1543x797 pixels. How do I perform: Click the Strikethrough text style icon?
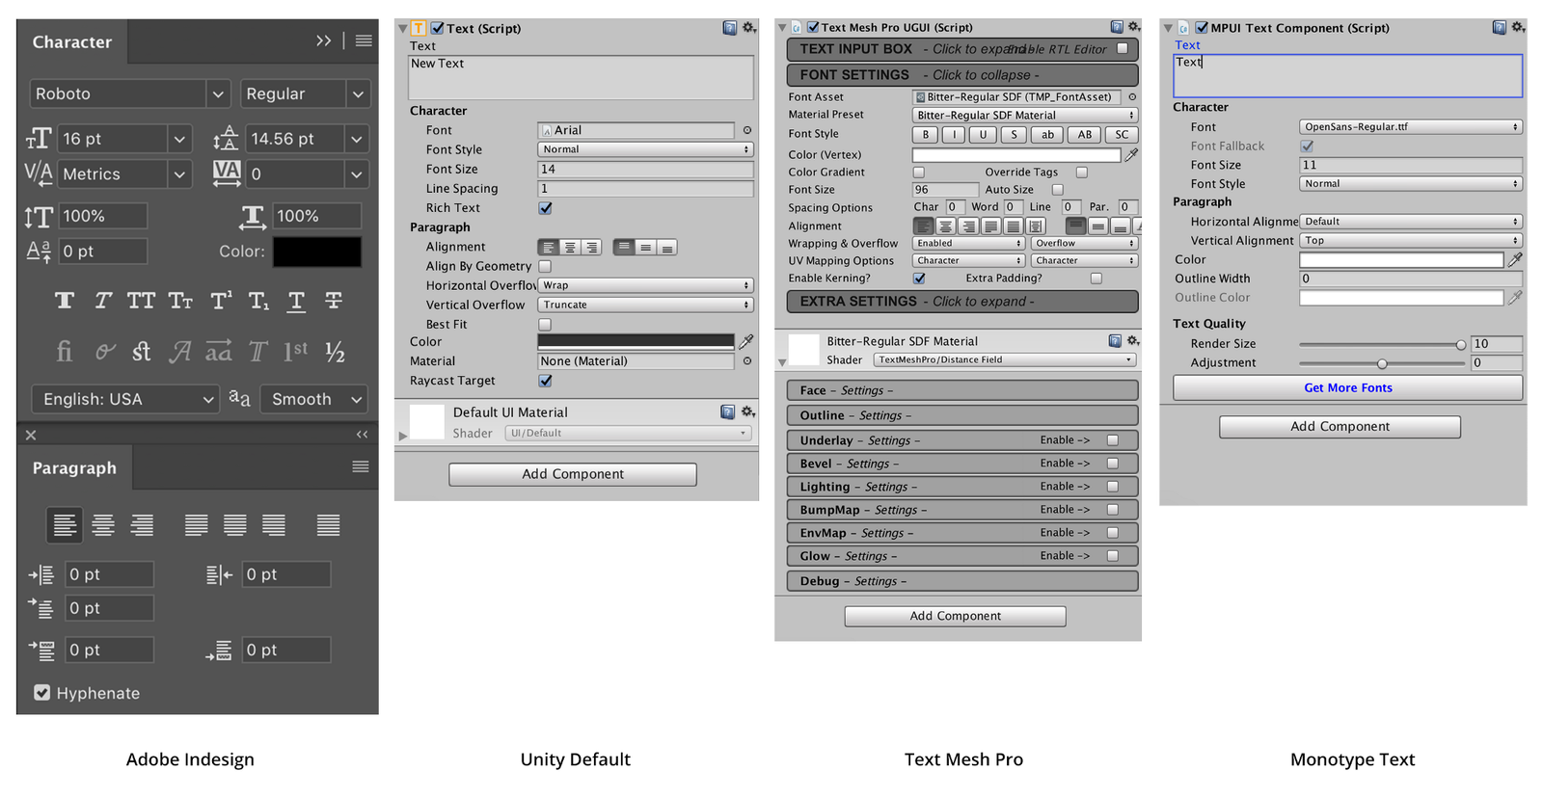(x=334, y=301)
